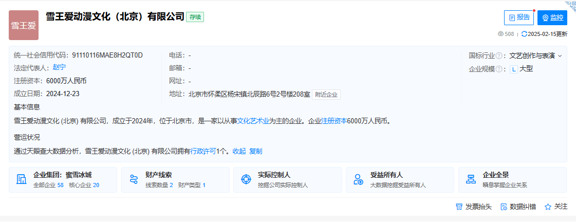
Task: Click help icon next to 国标行业
Action: pyautogui.click(x=499, y=56)
